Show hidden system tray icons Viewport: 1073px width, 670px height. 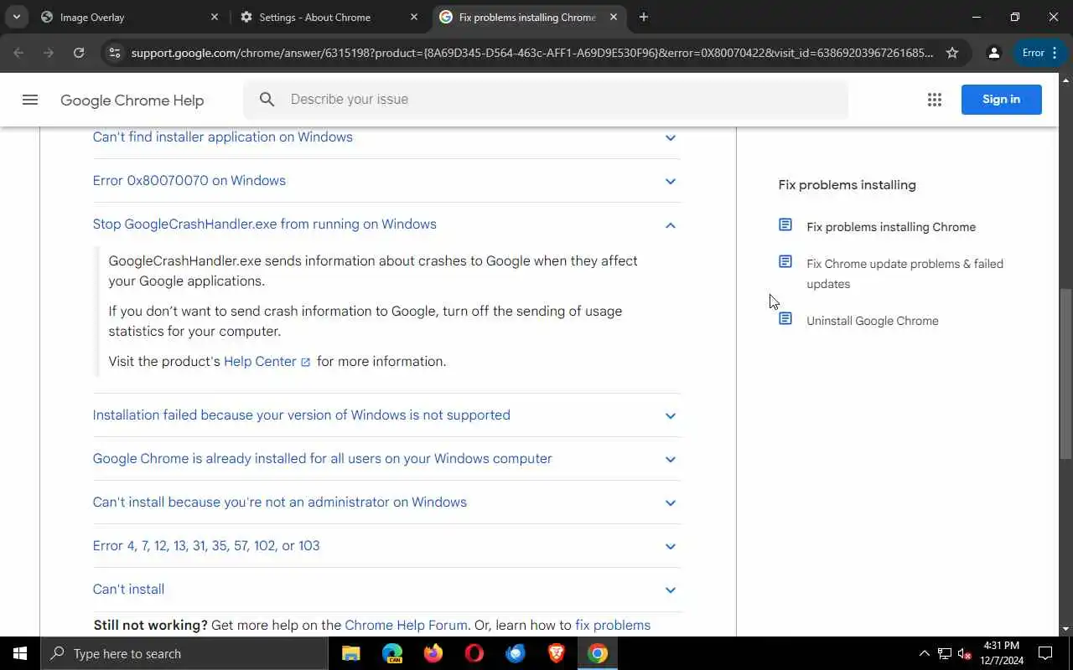(x=925, y=653)
